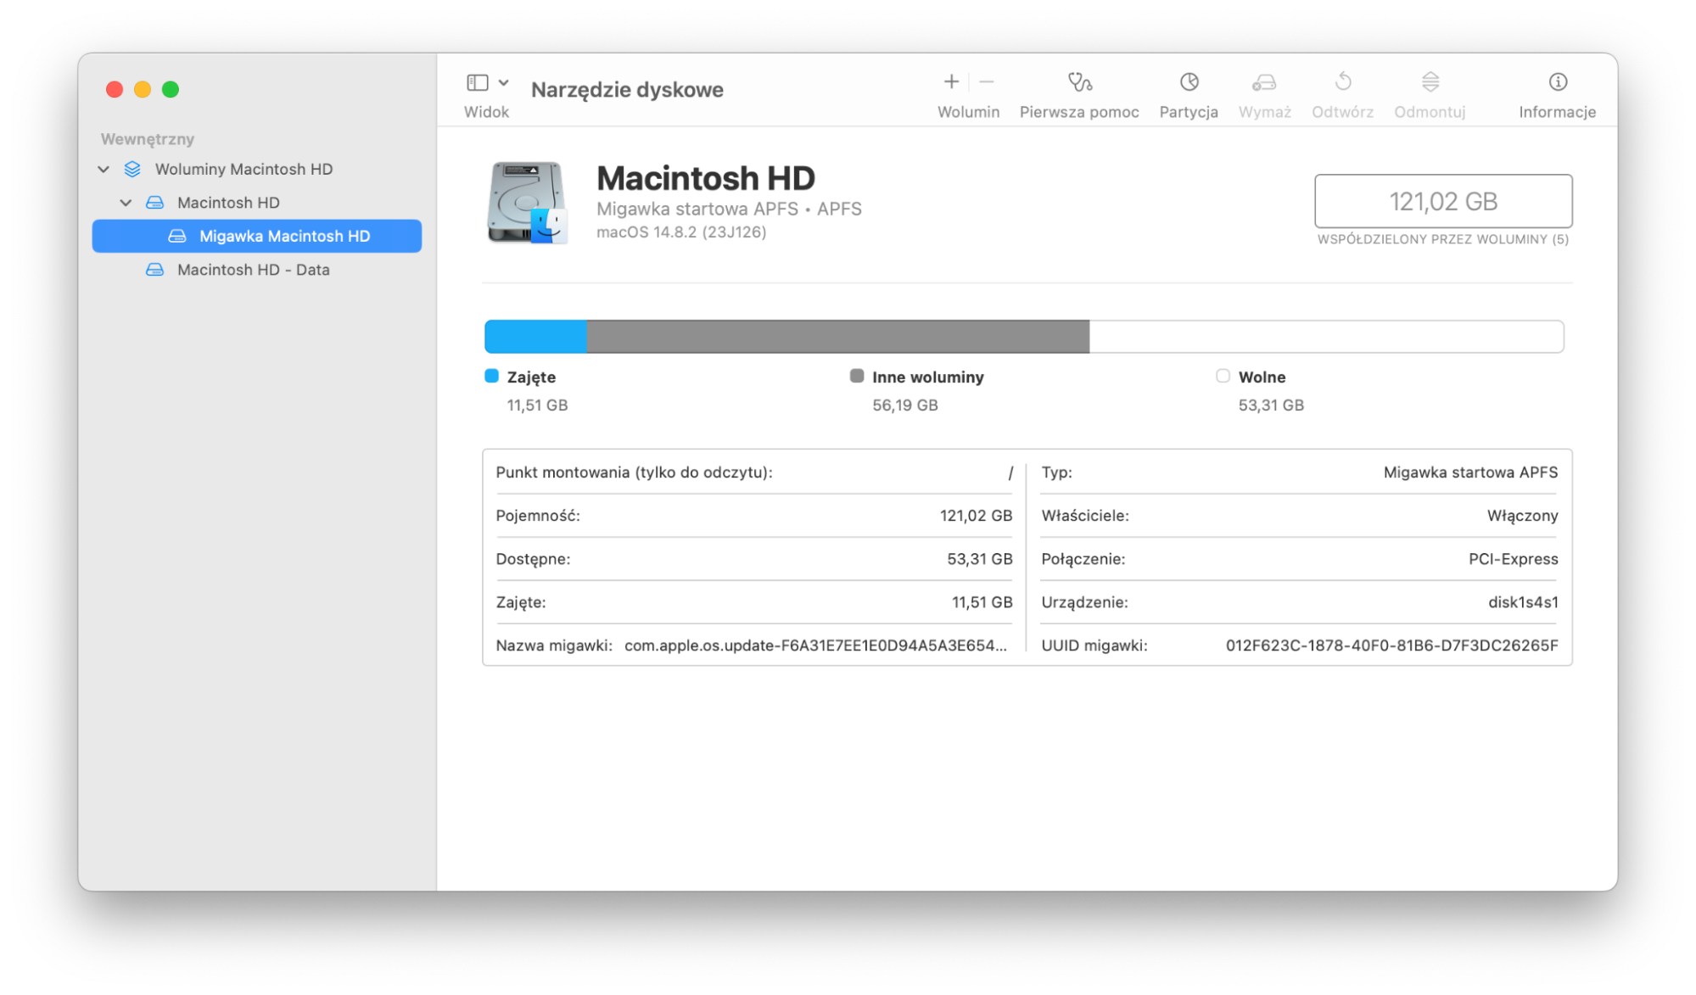Click the Odmontuj eject icon

tap(1430, 81)
